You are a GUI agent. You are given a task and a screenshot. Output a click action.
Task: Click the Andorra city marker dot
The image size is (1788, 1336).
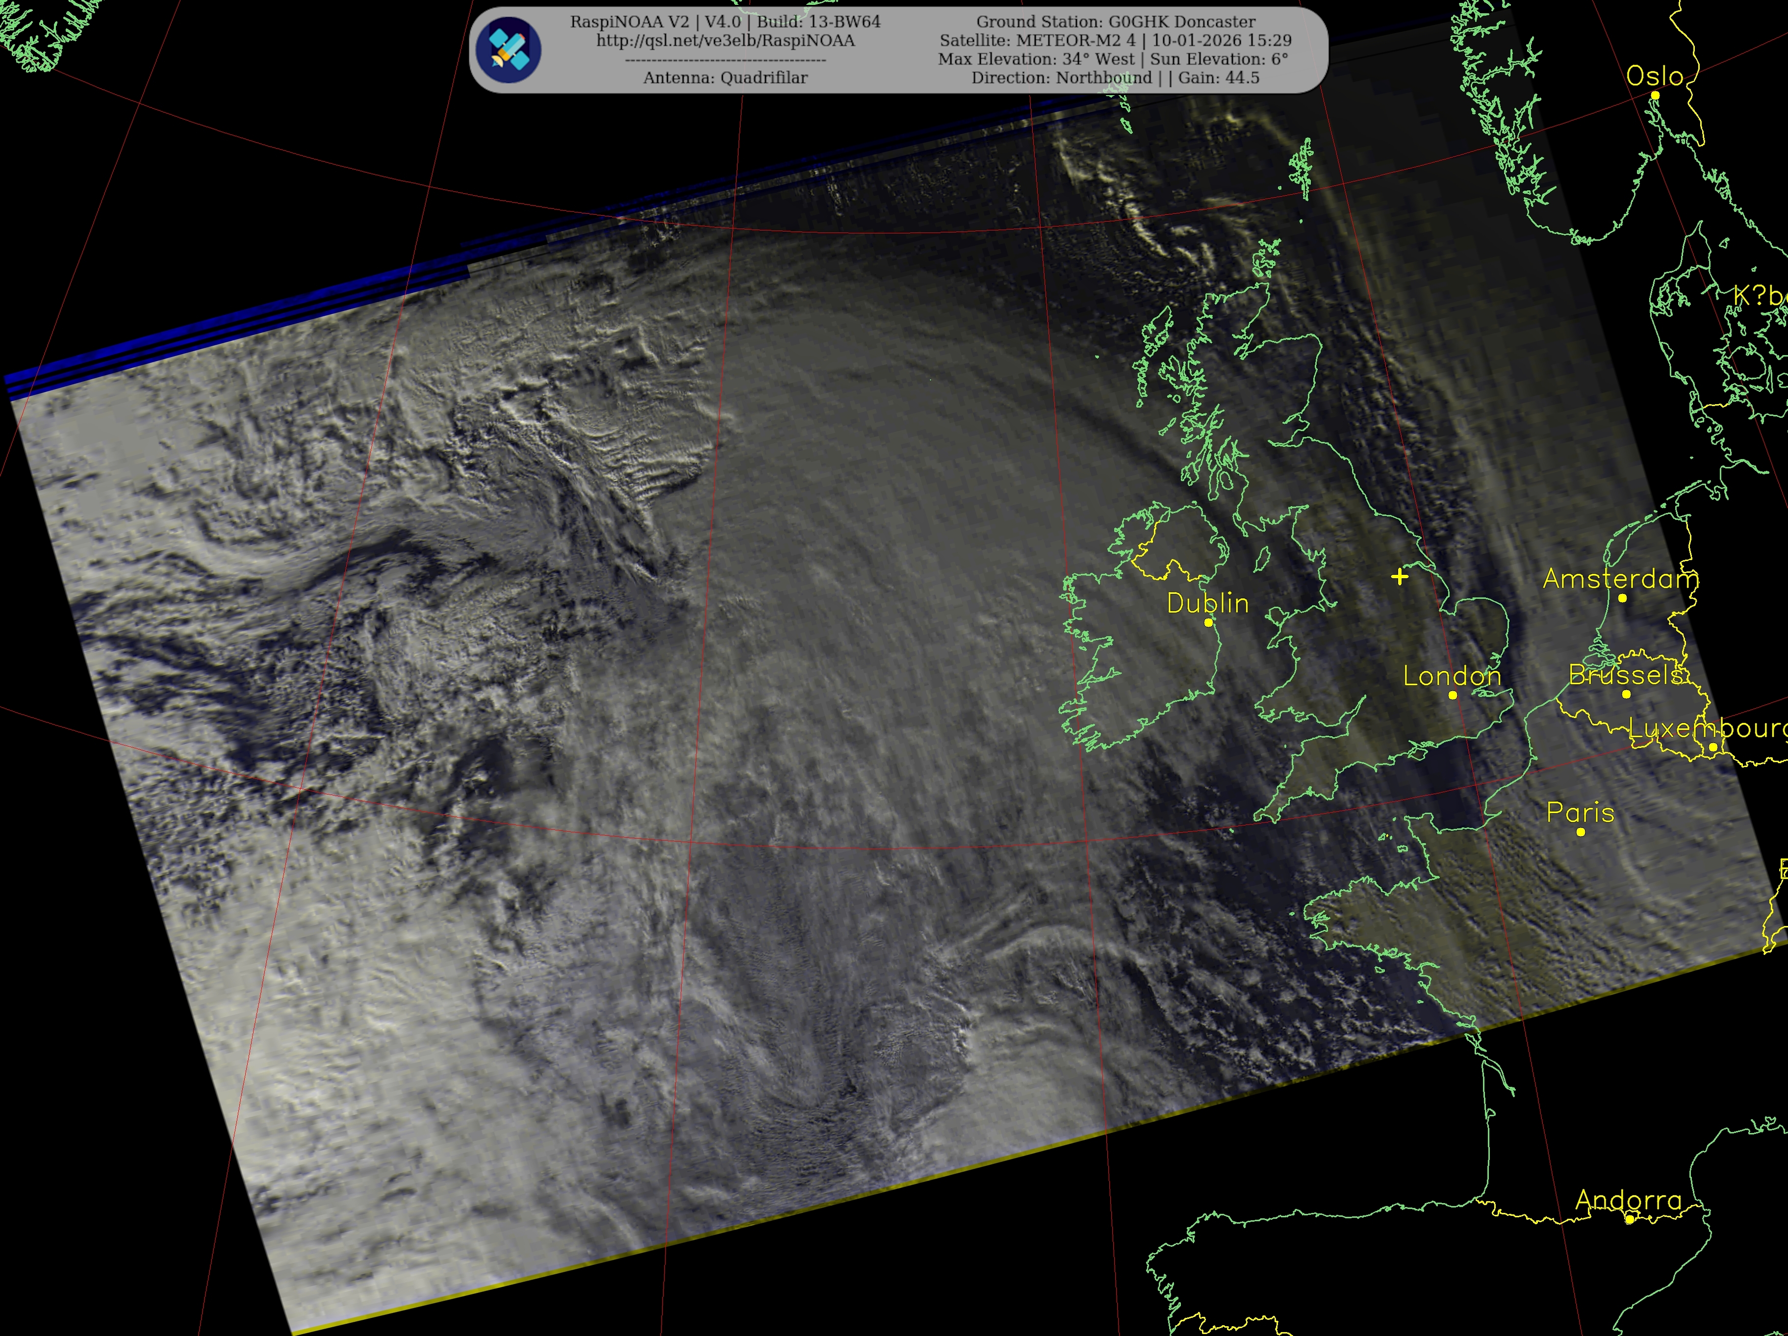(1630, 1220)
